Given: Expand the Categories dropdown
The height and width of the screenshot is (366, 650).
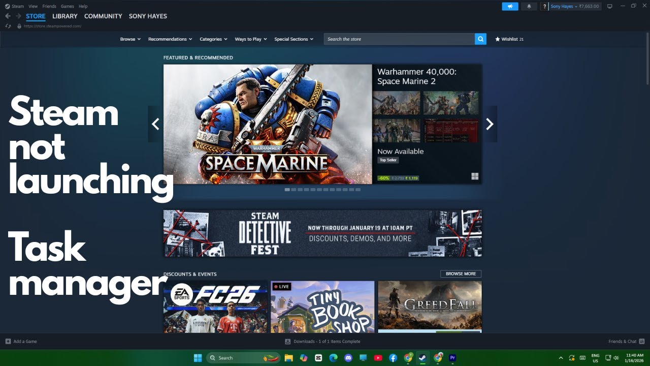Looking at the screenshot, I should 214,39.
